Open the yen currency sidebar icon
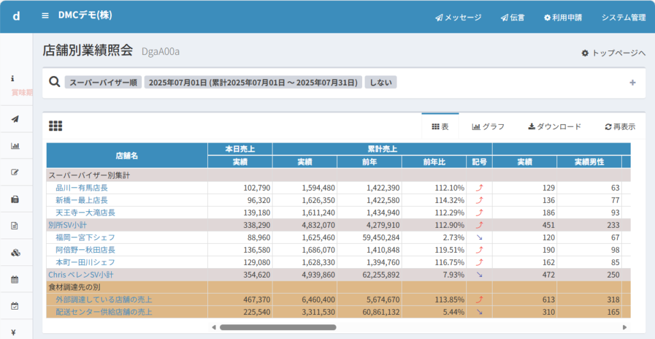Viewport: 655px width, 339px height. [x=13, y=333]
